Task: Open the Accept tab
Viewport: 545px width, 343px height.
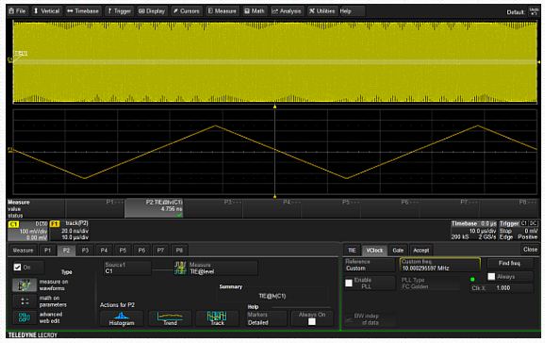Action: [421, 251]
